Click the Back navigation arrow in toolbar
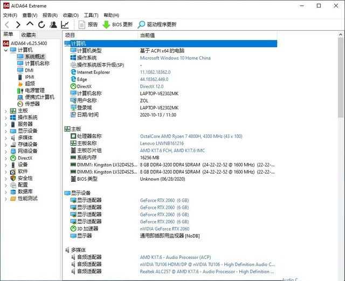 [x=7, y=24]
